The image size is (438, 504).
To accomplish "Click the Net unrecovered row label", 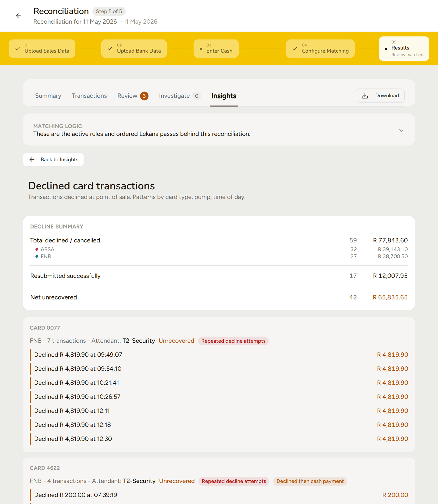I will coord(54,297).
